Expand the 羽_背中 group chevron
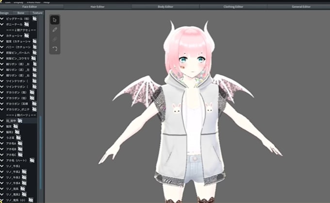 (x=2, y=120)
